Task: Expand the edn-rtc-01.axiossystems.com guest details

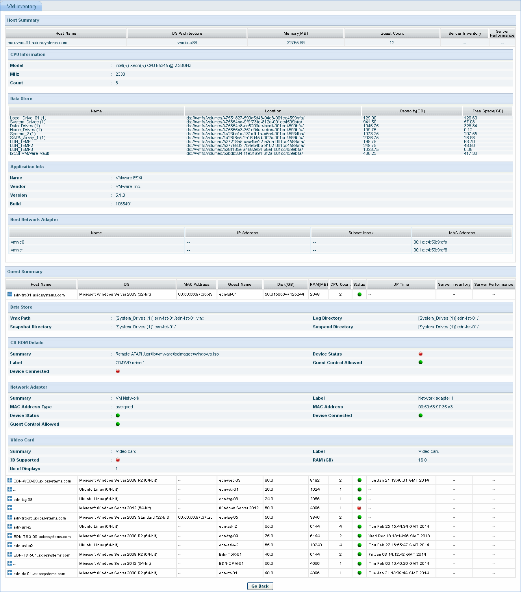Action: click(10, 573)
